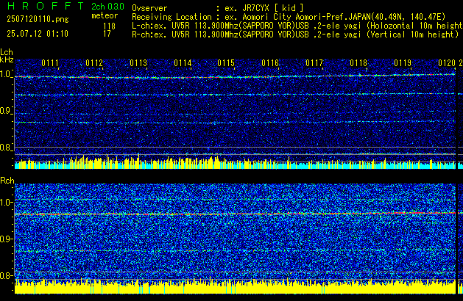The width and height of the screenshot is (463, 301).
Task: Click the 0116 time marker
Action: (x=270, y=63)
